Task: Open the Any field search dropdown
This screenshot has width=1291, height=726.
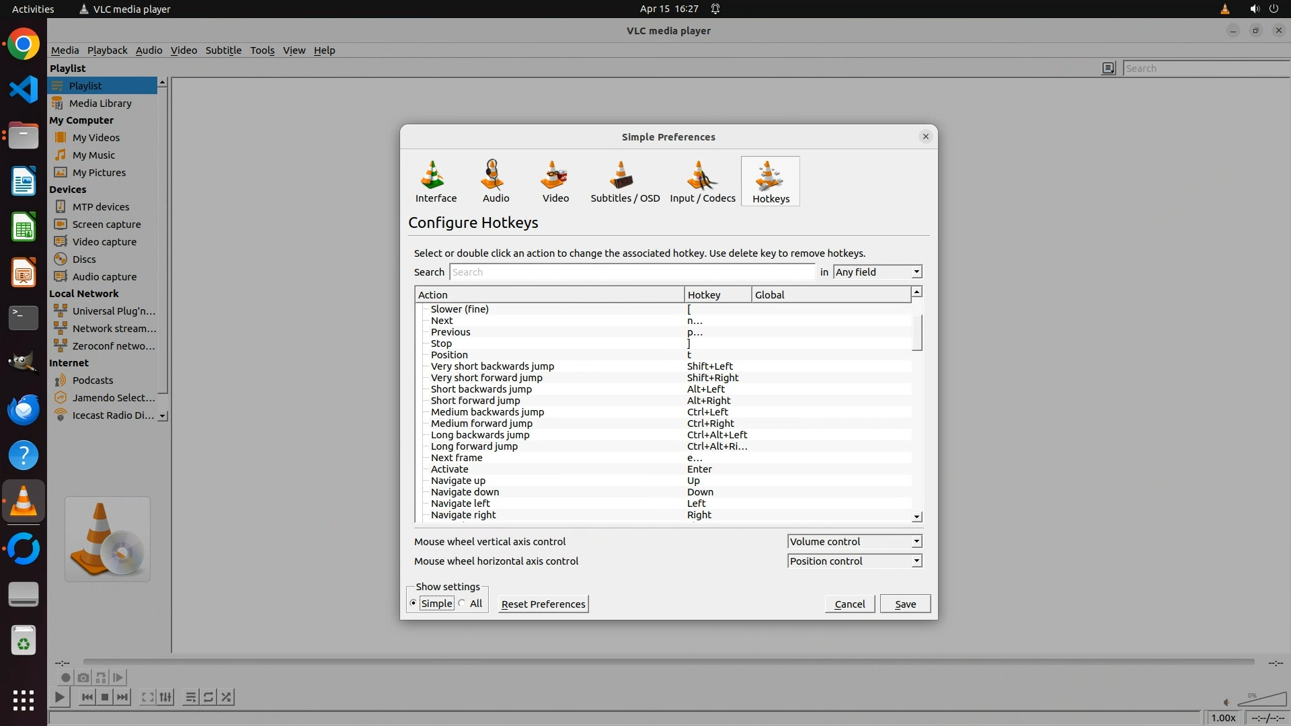Action: pos(877,272)
